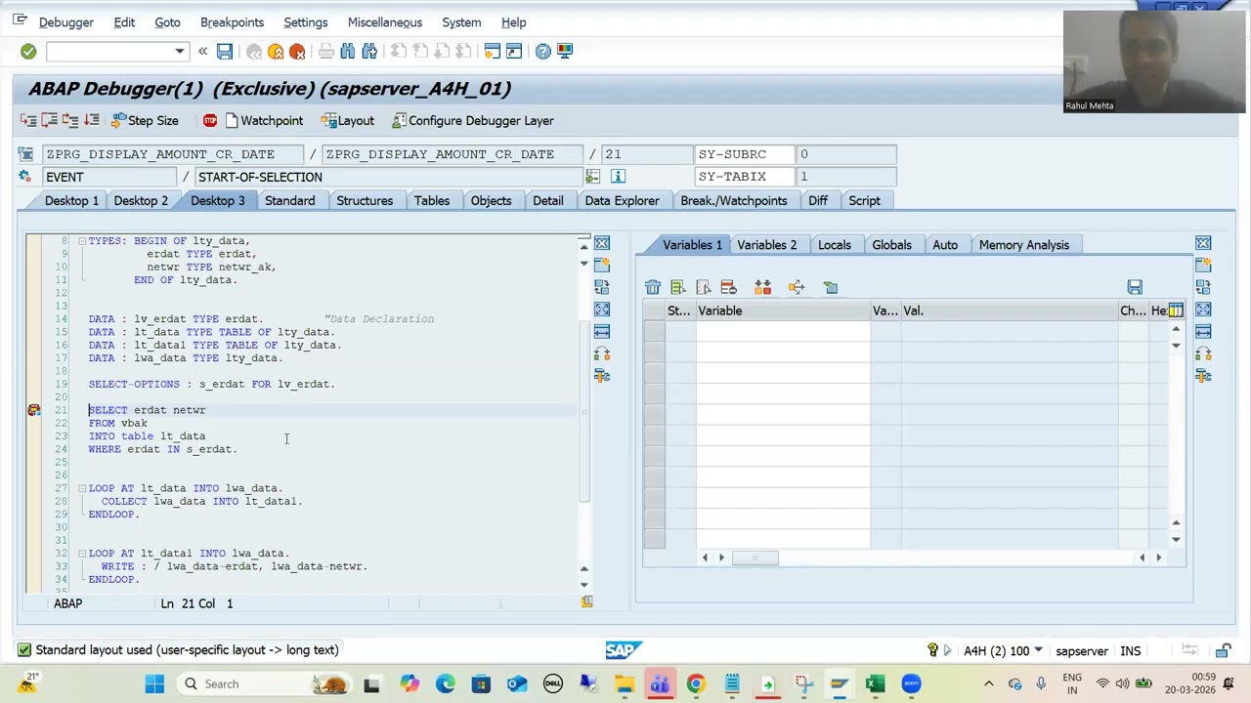Open Excel from the taskbar

[875, 683]
